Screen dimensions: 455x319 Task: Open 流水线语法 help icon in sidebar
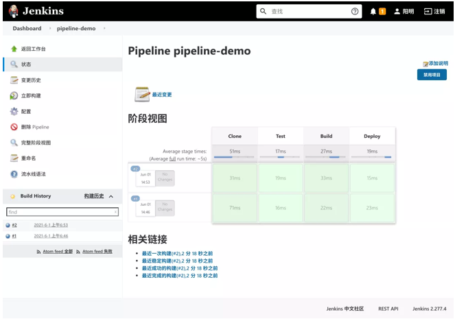[x=14, y=174]
